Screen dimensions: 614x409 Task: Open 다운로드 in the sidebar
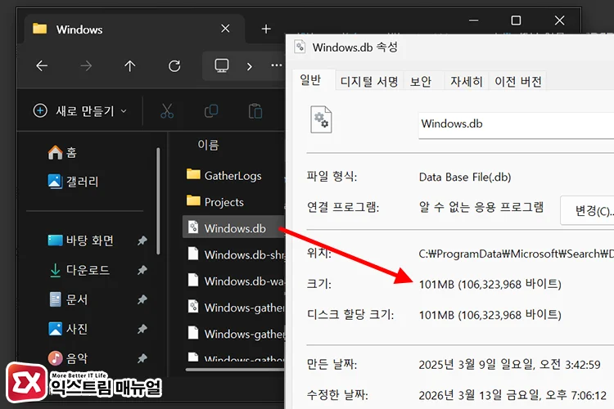tap(79, 270)
